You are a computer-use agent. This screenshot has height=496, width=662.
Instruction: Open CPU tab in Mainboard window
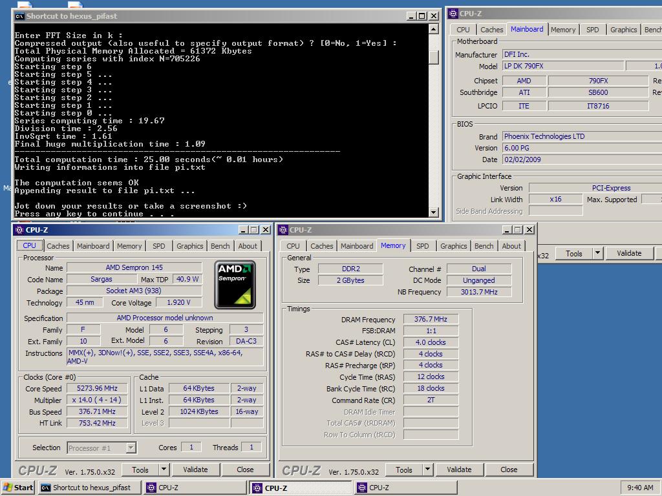[x=463, y=30]
